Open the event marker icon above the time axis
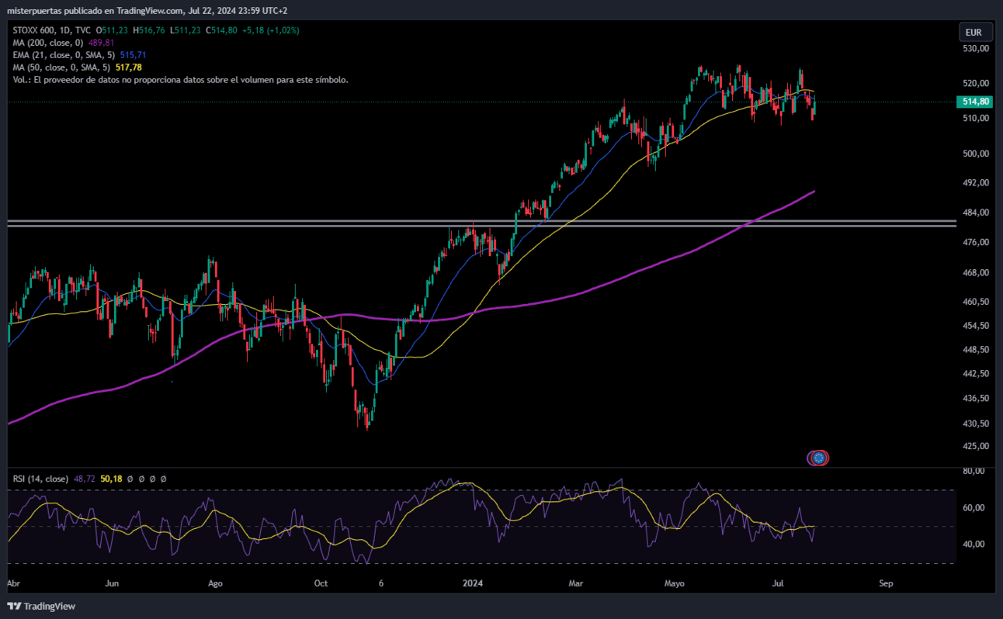Viewport: 1003px width, 619px height. tap(818, 458)
